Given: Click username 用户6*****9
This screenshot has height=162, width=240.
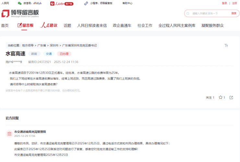Looking at the screenshot, I should pyautogui.click(x=14, y=62).
